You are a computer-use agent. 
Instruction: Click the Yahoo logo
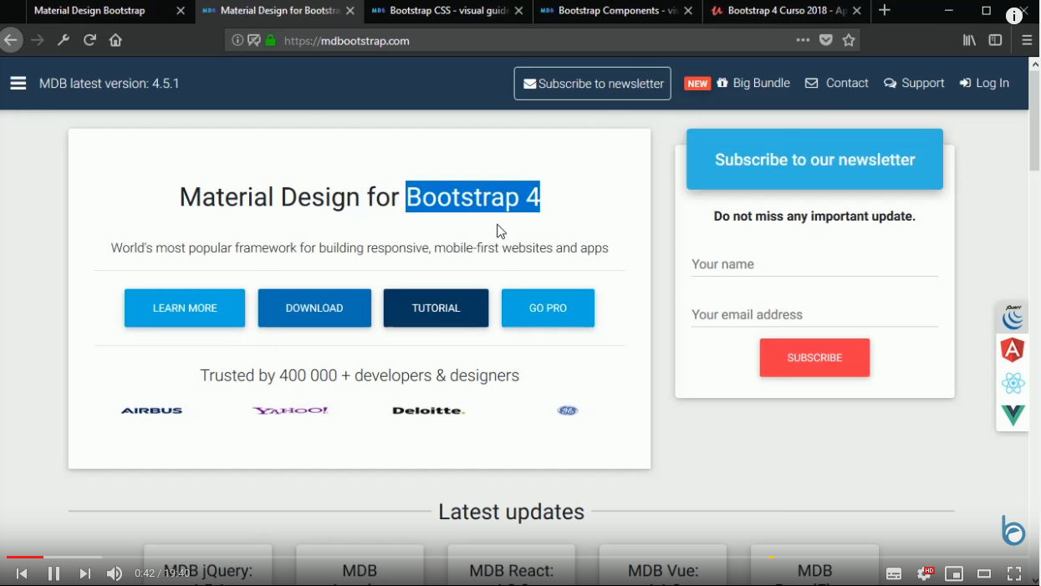[290, 410]
